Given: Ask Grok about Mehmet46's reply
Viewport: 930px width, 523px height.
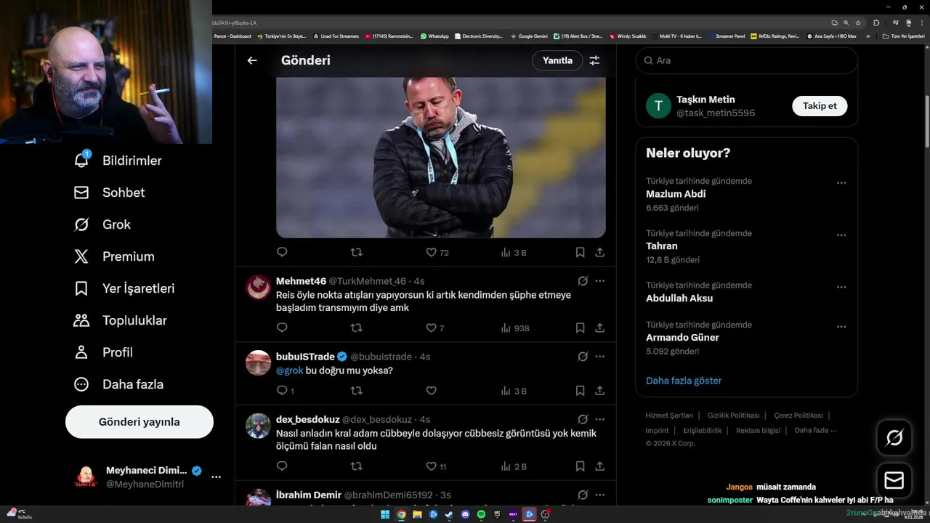Looking at the screenshot, I should (x=583, y=281).
